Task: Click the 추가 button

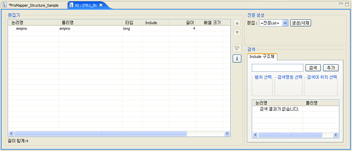Action: point(331,68)
